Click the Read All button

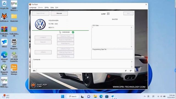coord(43,42)
